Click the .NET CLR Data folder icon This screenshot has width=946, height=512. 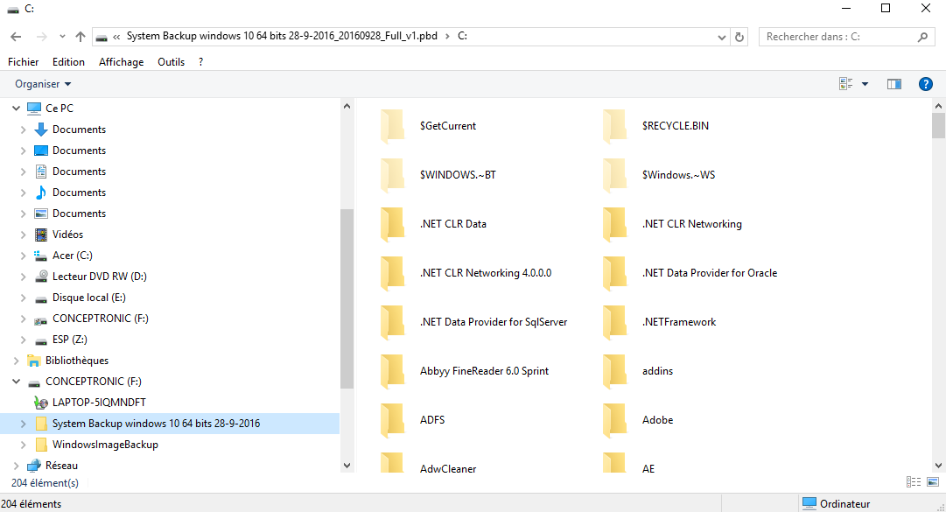click(392, 224)
